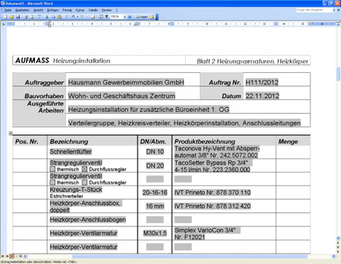Open the Bearbeiten menu
This screenshot has width=341, height=264.
[x=22, y=10]
